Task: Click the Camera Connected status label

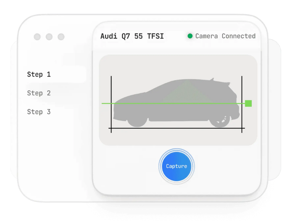Action: tap(225, 36)
